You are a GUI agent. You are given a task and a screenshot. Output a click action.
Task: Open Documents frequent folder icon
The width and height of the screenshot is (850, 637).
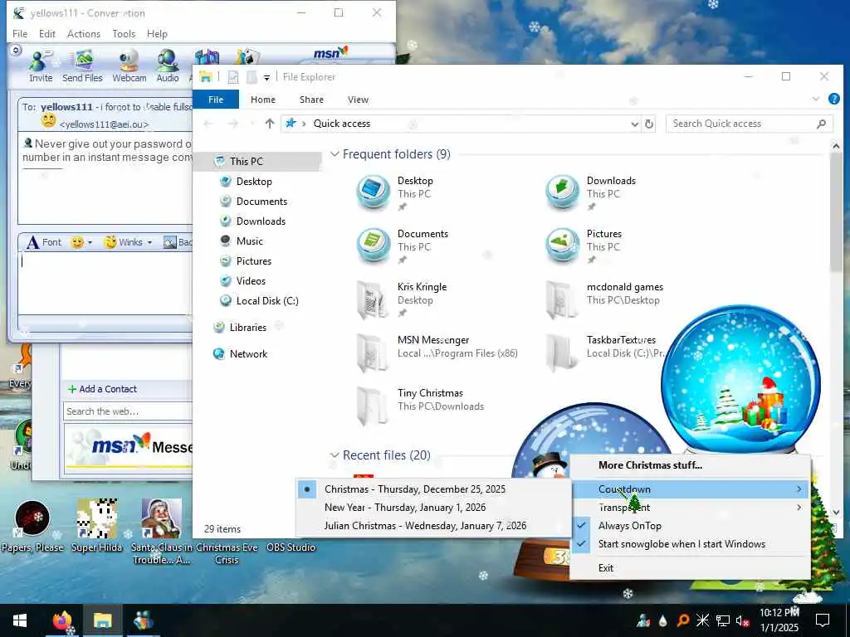tap(373, 245)
